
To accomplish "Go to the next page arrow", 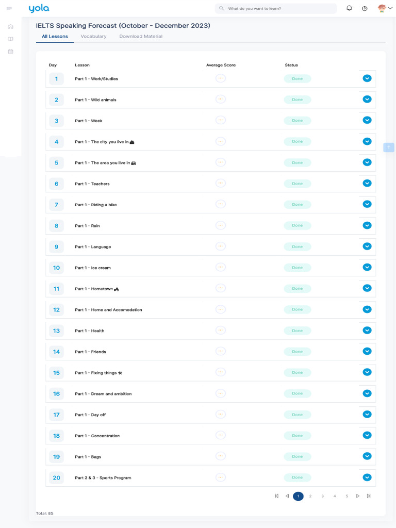I will (358, 496).
